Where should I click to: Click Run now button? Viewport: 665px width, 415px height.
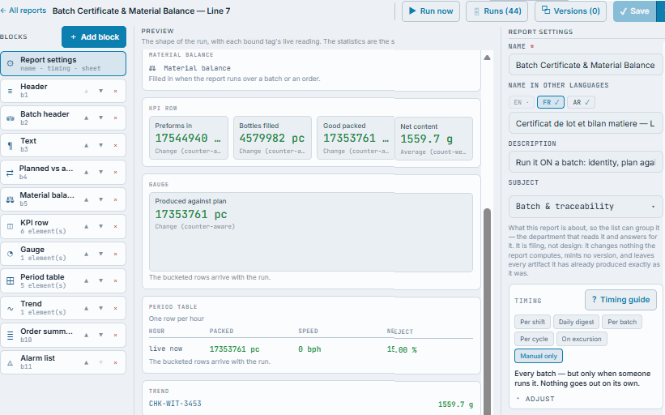(431, 11)
